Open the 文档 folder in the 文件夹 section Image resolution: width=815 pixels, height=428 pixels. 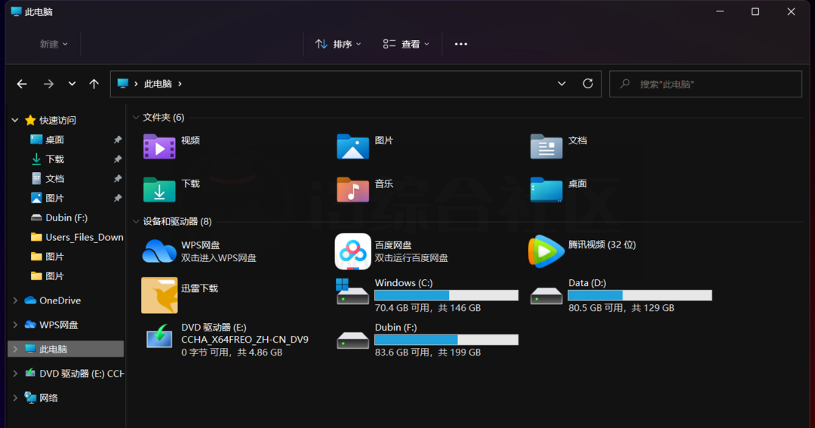tap(546, 146)
